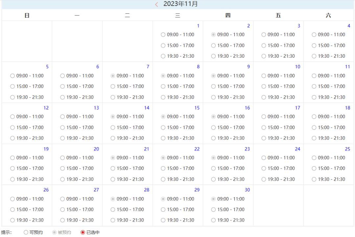Choose 15:00 - 17:00 slot on November 3
This screenshot has height=237, width=355.
(x=264, y=46)
